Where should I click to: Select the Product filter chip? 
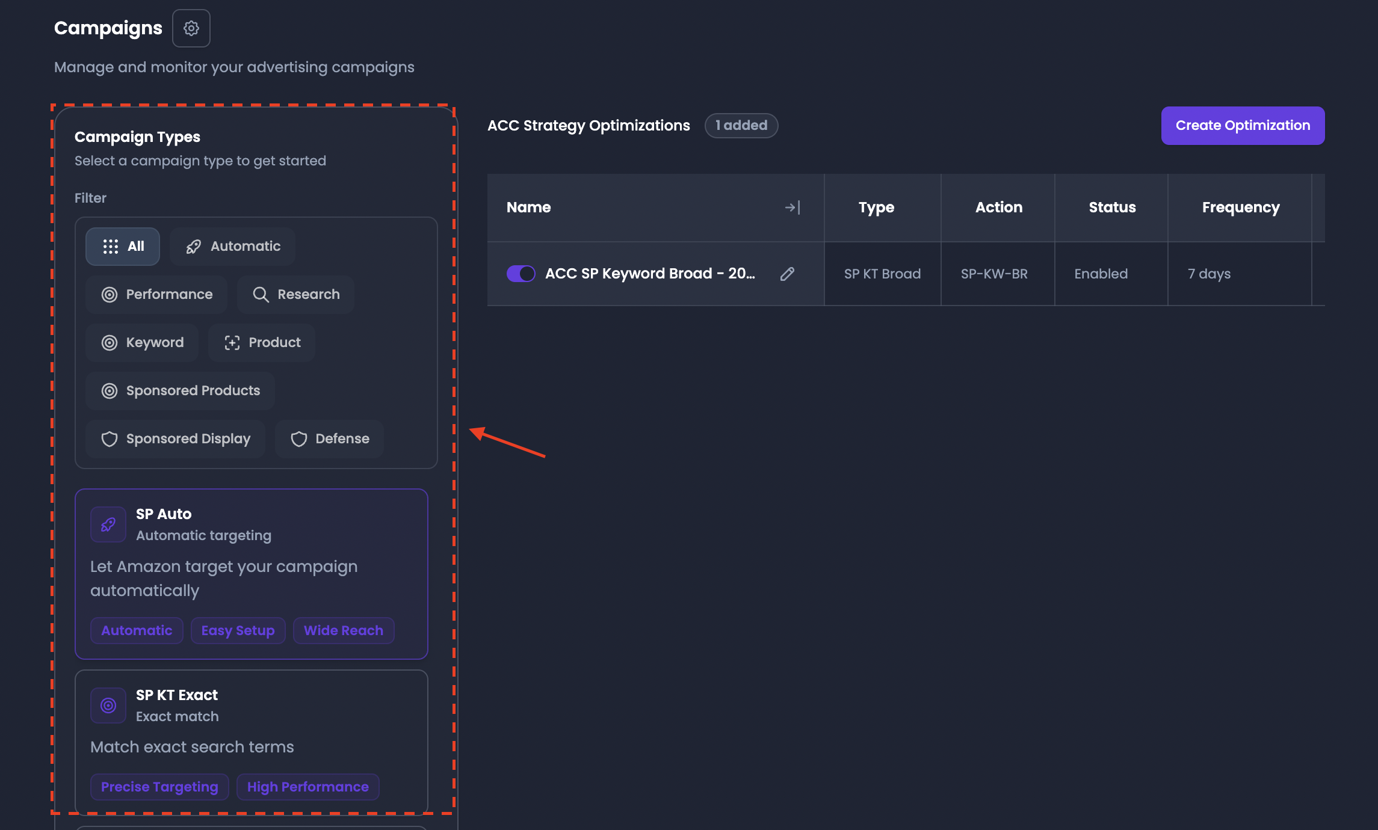point(262,343)
